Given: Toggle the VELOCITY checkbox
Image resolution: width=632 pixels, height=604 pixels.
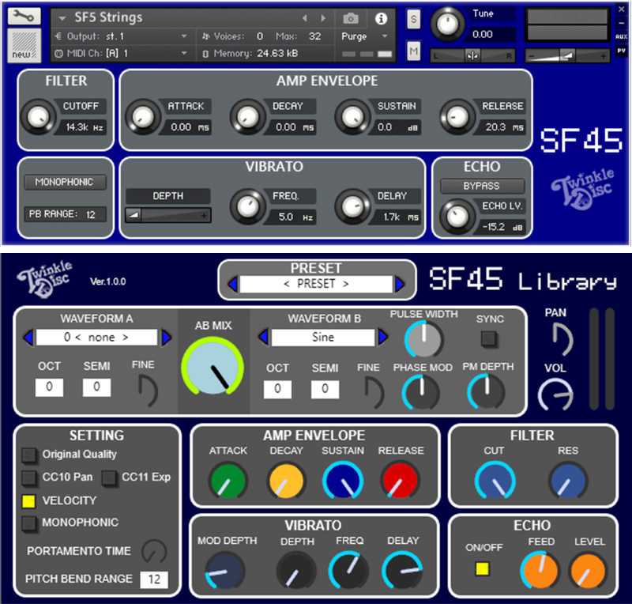Looking at the screenshot, I should pos(29,500).
